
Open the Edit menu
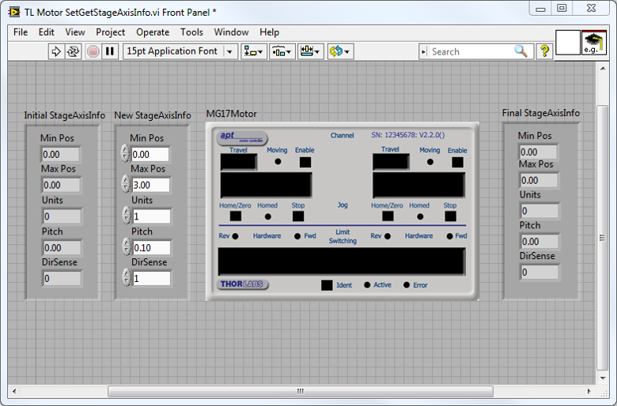click(46, 32)
